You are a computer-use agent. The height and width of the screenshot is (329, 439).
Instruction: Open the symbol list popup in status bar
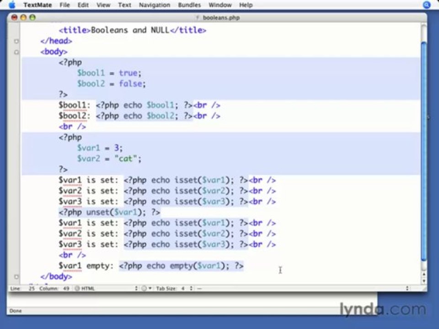click(x=302, y=288)
